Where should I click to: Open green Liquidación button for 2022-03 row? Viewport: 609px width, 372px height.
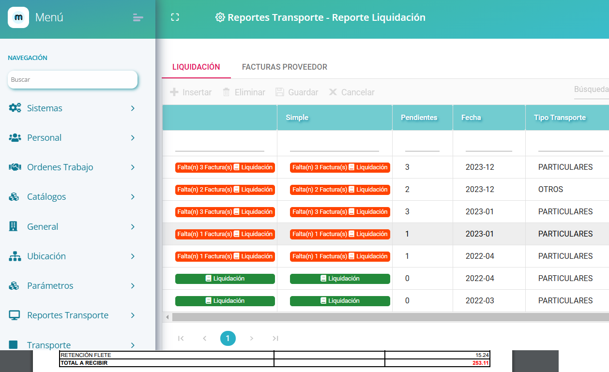pos(225,301)
